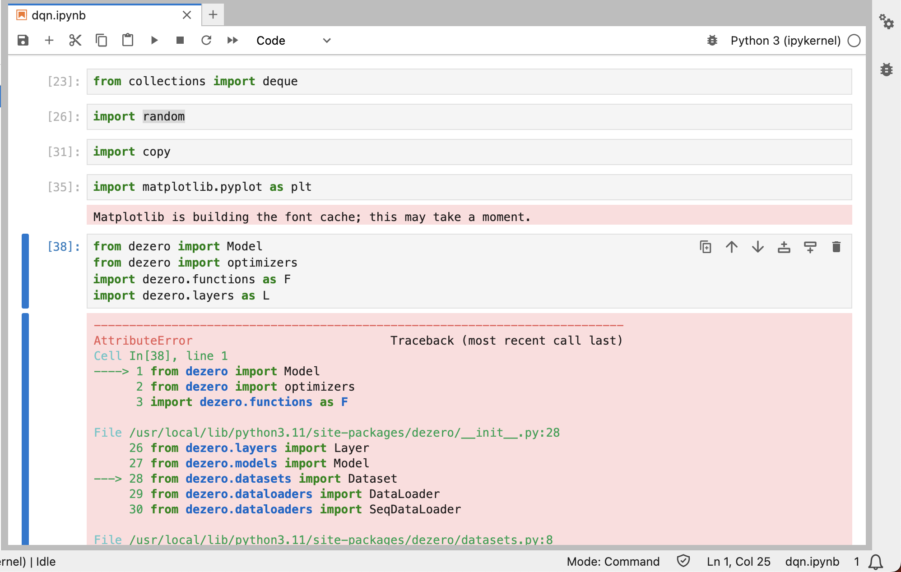
Task: Click the [35]: cell prompt
Action: tap(64, 187)
